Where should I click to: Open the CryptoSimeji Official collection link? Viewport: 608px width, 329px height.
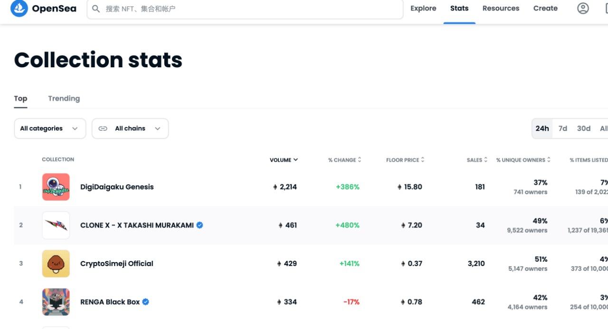(x=117, y=264)
